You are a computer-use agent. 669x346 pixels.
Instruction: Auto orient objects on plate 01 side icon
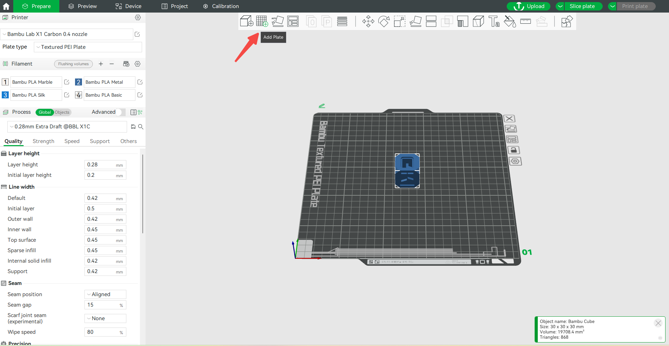[x=511, y=129]
